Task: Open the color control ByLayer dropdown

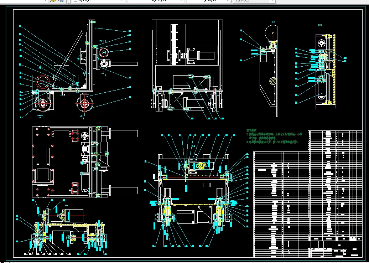Action: point(98,1)
